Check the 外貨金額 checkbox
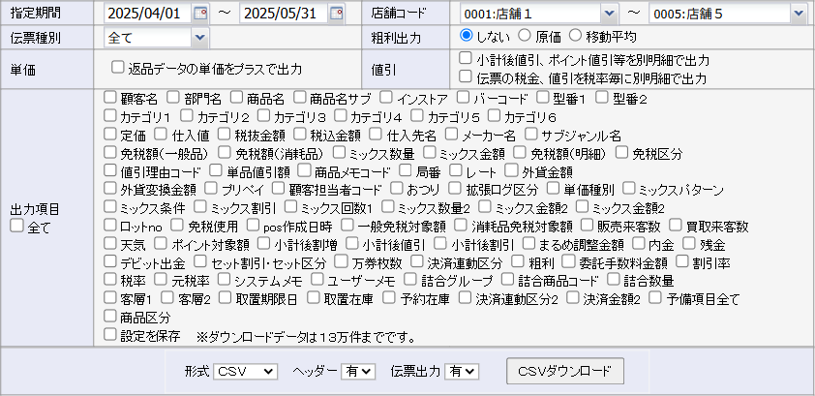815x396 pixels. click(x=511, y=170)
